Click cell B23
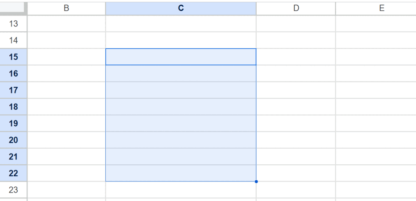416x201 pixels. pos(66,190)
